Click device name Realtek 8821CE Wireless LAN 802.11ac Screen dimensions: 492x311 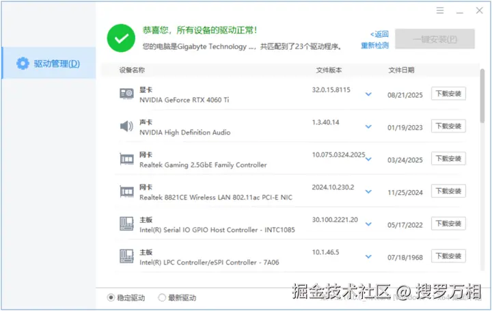pos(216,198)
